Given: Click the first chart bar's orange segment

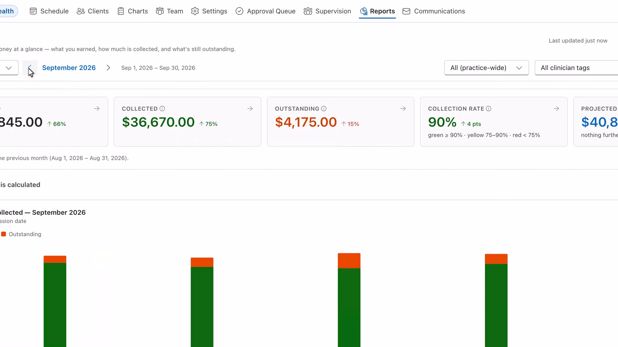Looking at the screenshot, I should pyautogui.click(x=55, y=259).
